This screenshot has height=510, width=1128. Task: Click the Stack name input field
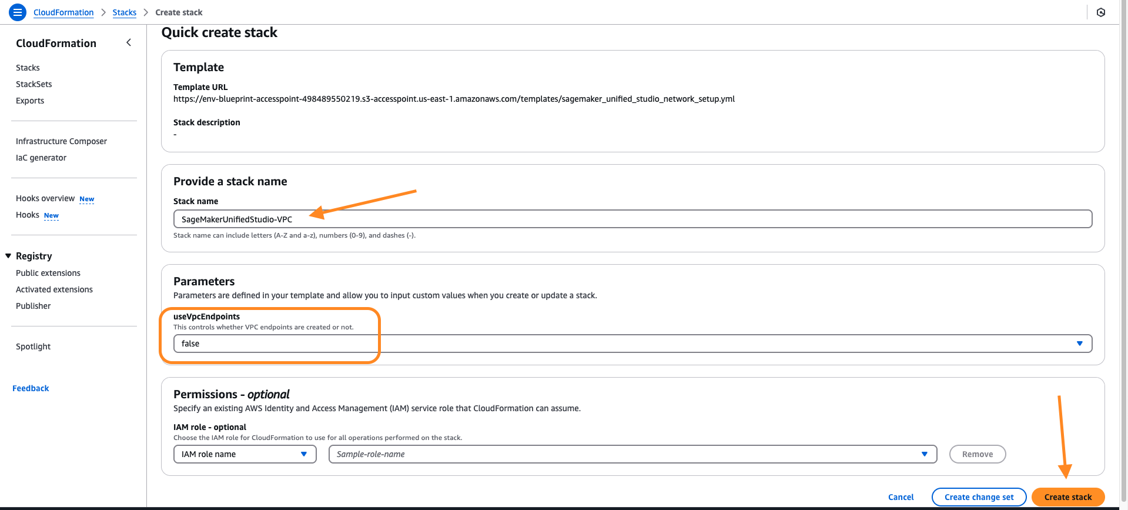633,219
